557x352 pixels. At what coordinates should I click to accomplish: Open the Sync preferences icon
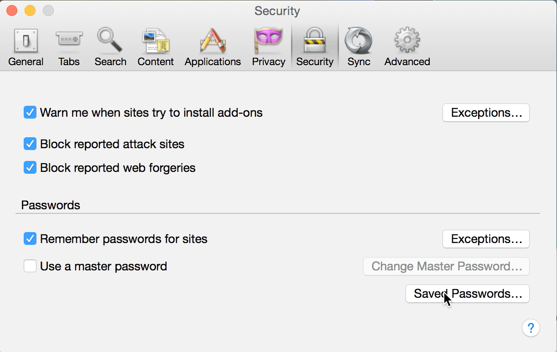(359, 41)
